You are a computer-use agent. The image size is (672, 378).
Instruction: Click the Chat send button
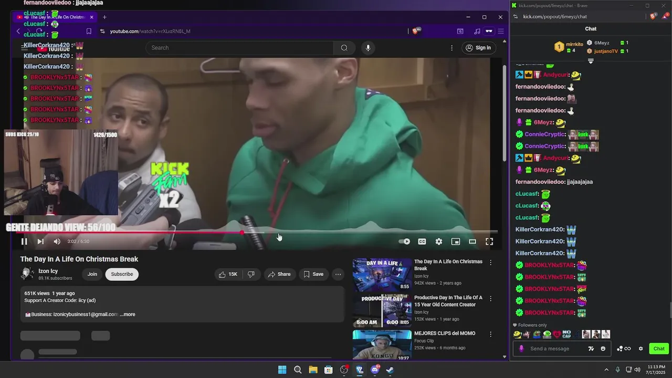pyautogui.click(x=659, y=349)
